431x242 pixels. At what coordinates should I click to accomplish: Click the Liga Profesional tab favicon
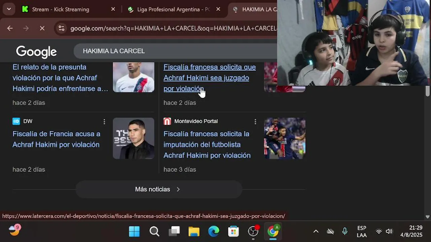pos(131,9)
